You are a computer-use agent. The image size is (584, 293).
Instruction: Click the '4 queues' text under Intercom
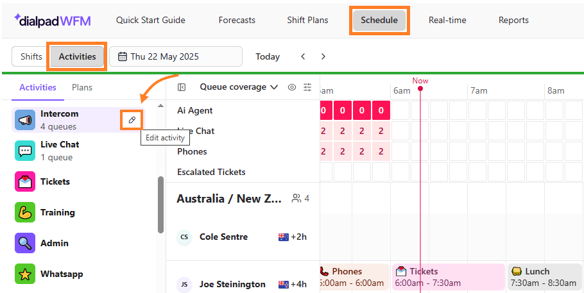(58, 126)
